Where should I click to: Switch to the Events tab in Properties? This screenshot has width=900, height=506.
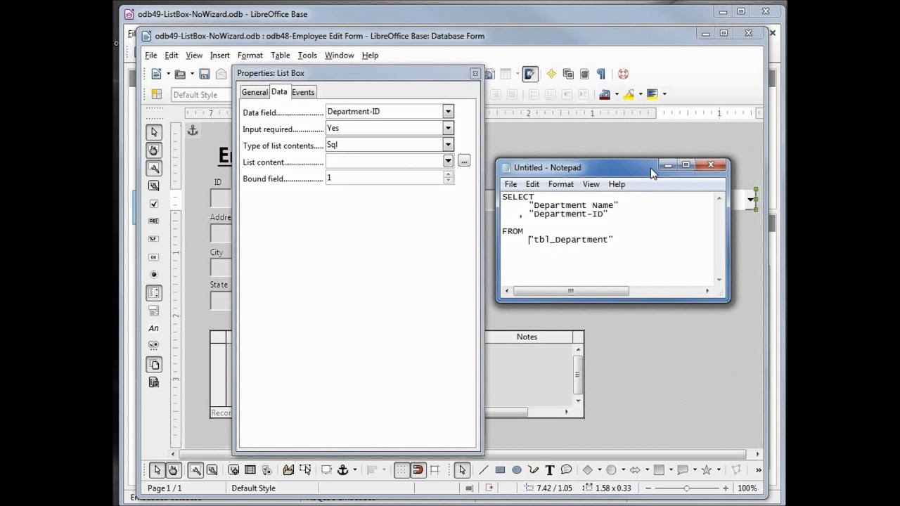point(303,92)
